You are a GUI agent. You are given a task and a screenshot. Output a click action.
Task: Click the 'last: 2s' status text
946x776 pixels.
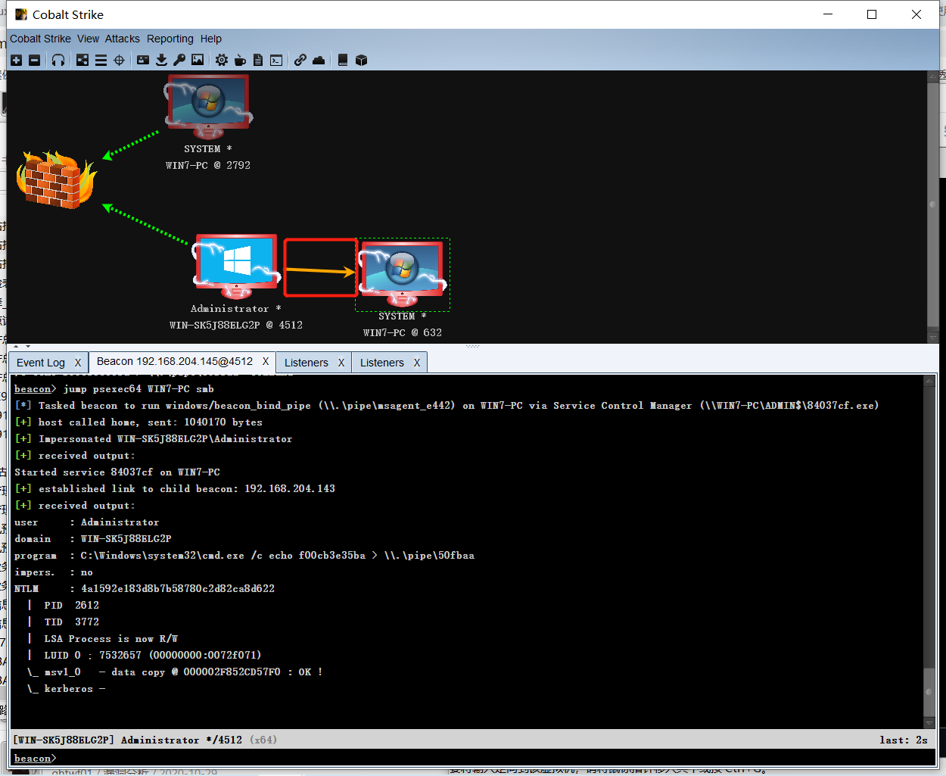(904, 740)
